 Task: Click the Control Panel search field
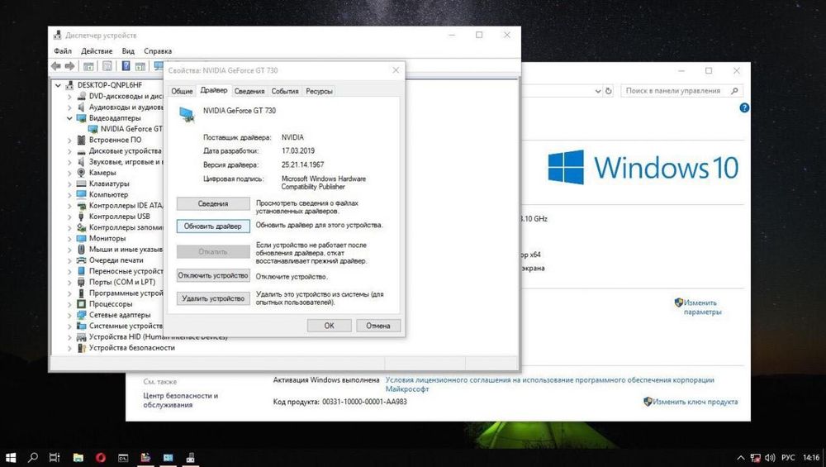point(681,91)
